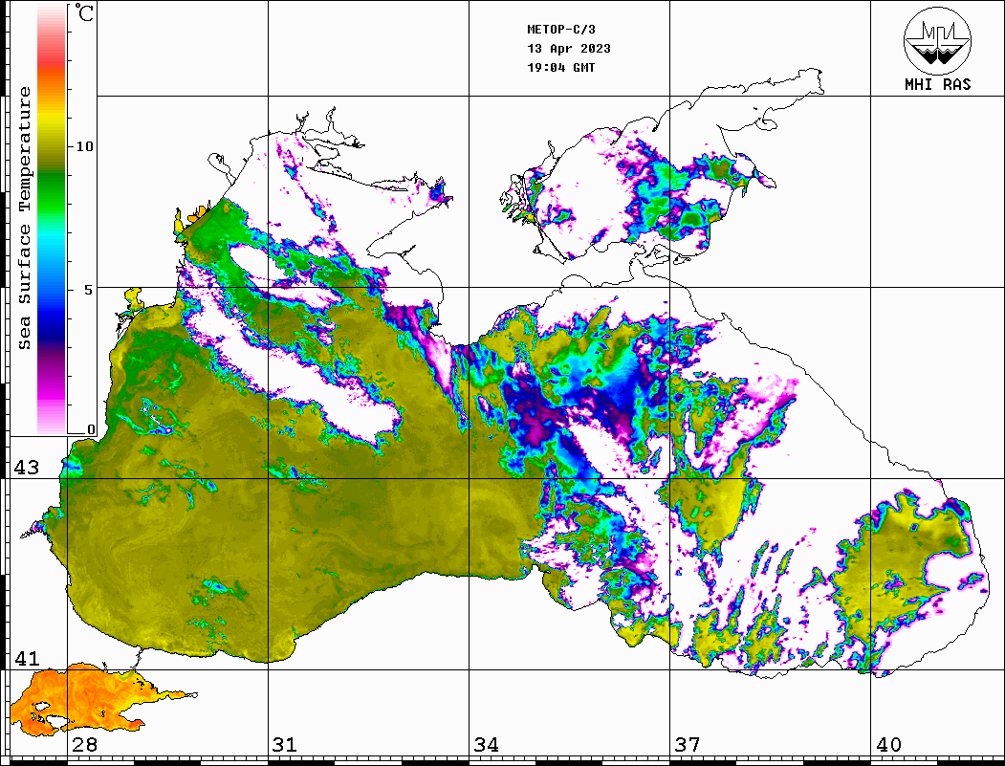This screenshot has width=1005, height=766.
Task: Click the '5' tick on temperature scale
Action: (89, 290)
